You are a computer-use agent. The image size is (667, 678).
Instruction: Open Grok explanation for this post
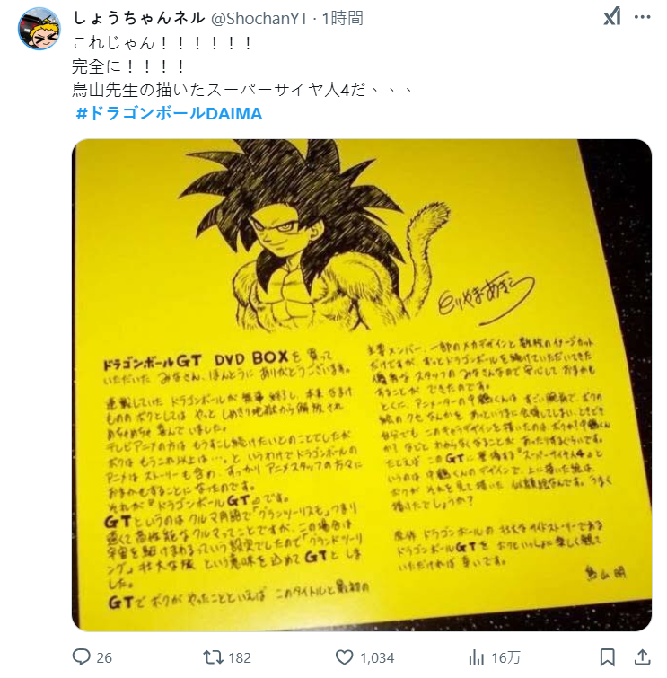point(612,17)
